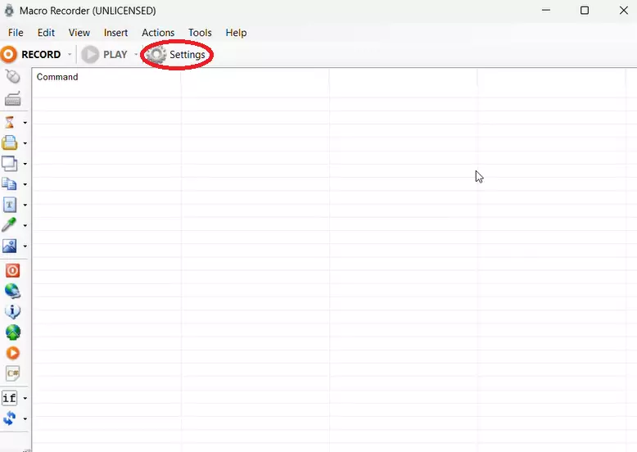The height and width of the screenshot is (452, 637).
Task: Close the Macro Recorder window
Action: [x=624, y=10]
